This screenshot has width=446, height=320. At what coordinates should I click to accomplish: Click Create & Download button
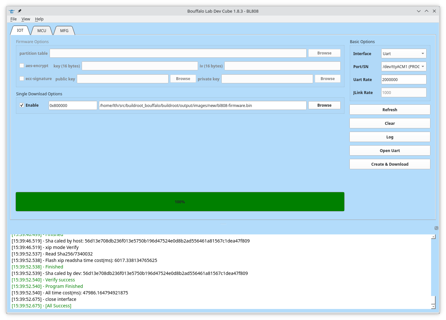pos(390,164)
